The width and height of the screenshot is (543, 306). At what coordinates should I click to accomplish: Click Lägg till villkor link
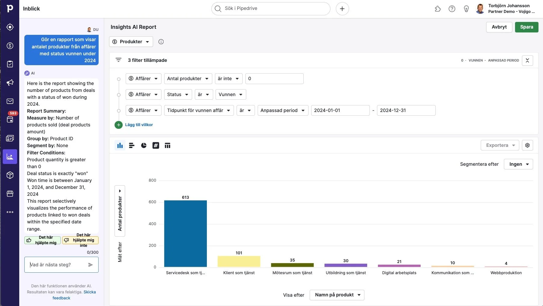tap(139, 125)
